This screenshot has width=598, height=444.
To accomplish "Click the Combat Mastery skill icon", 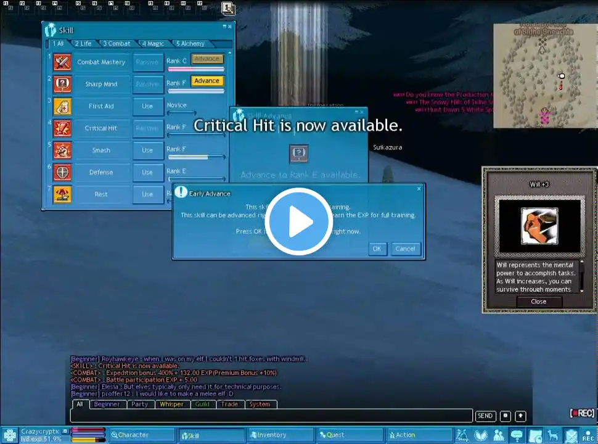I will click(62, 62).
